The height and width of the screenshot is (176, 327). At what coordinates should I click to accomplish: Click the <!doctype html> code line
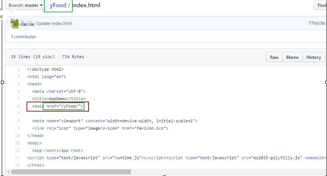(45, 69)
